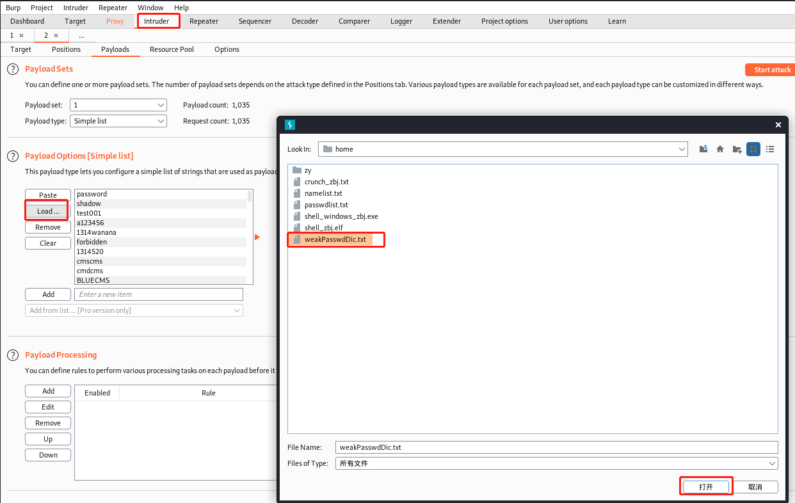This screenshot has height=503, width=795.
Task: Close Intruder attack tab 2
Action: (56, 35)
